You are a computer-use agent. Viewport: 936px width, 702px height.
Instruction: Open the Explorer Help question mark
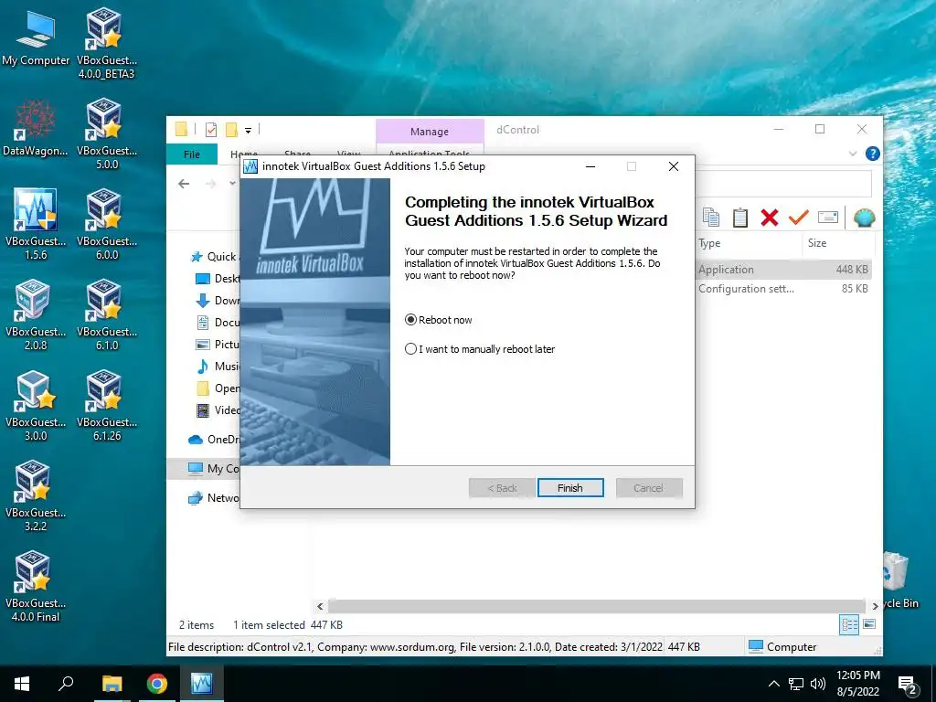pos(872,154)
